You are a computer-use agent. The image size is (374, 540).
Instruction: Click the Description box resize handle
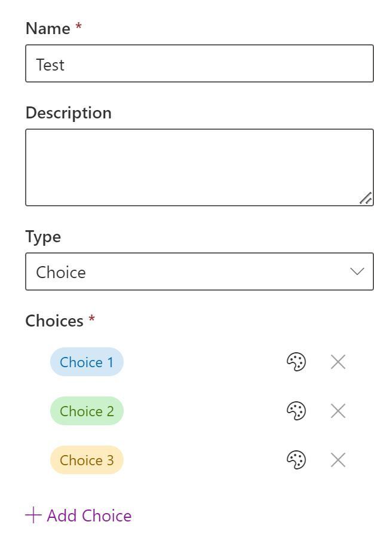pos(367,199)
